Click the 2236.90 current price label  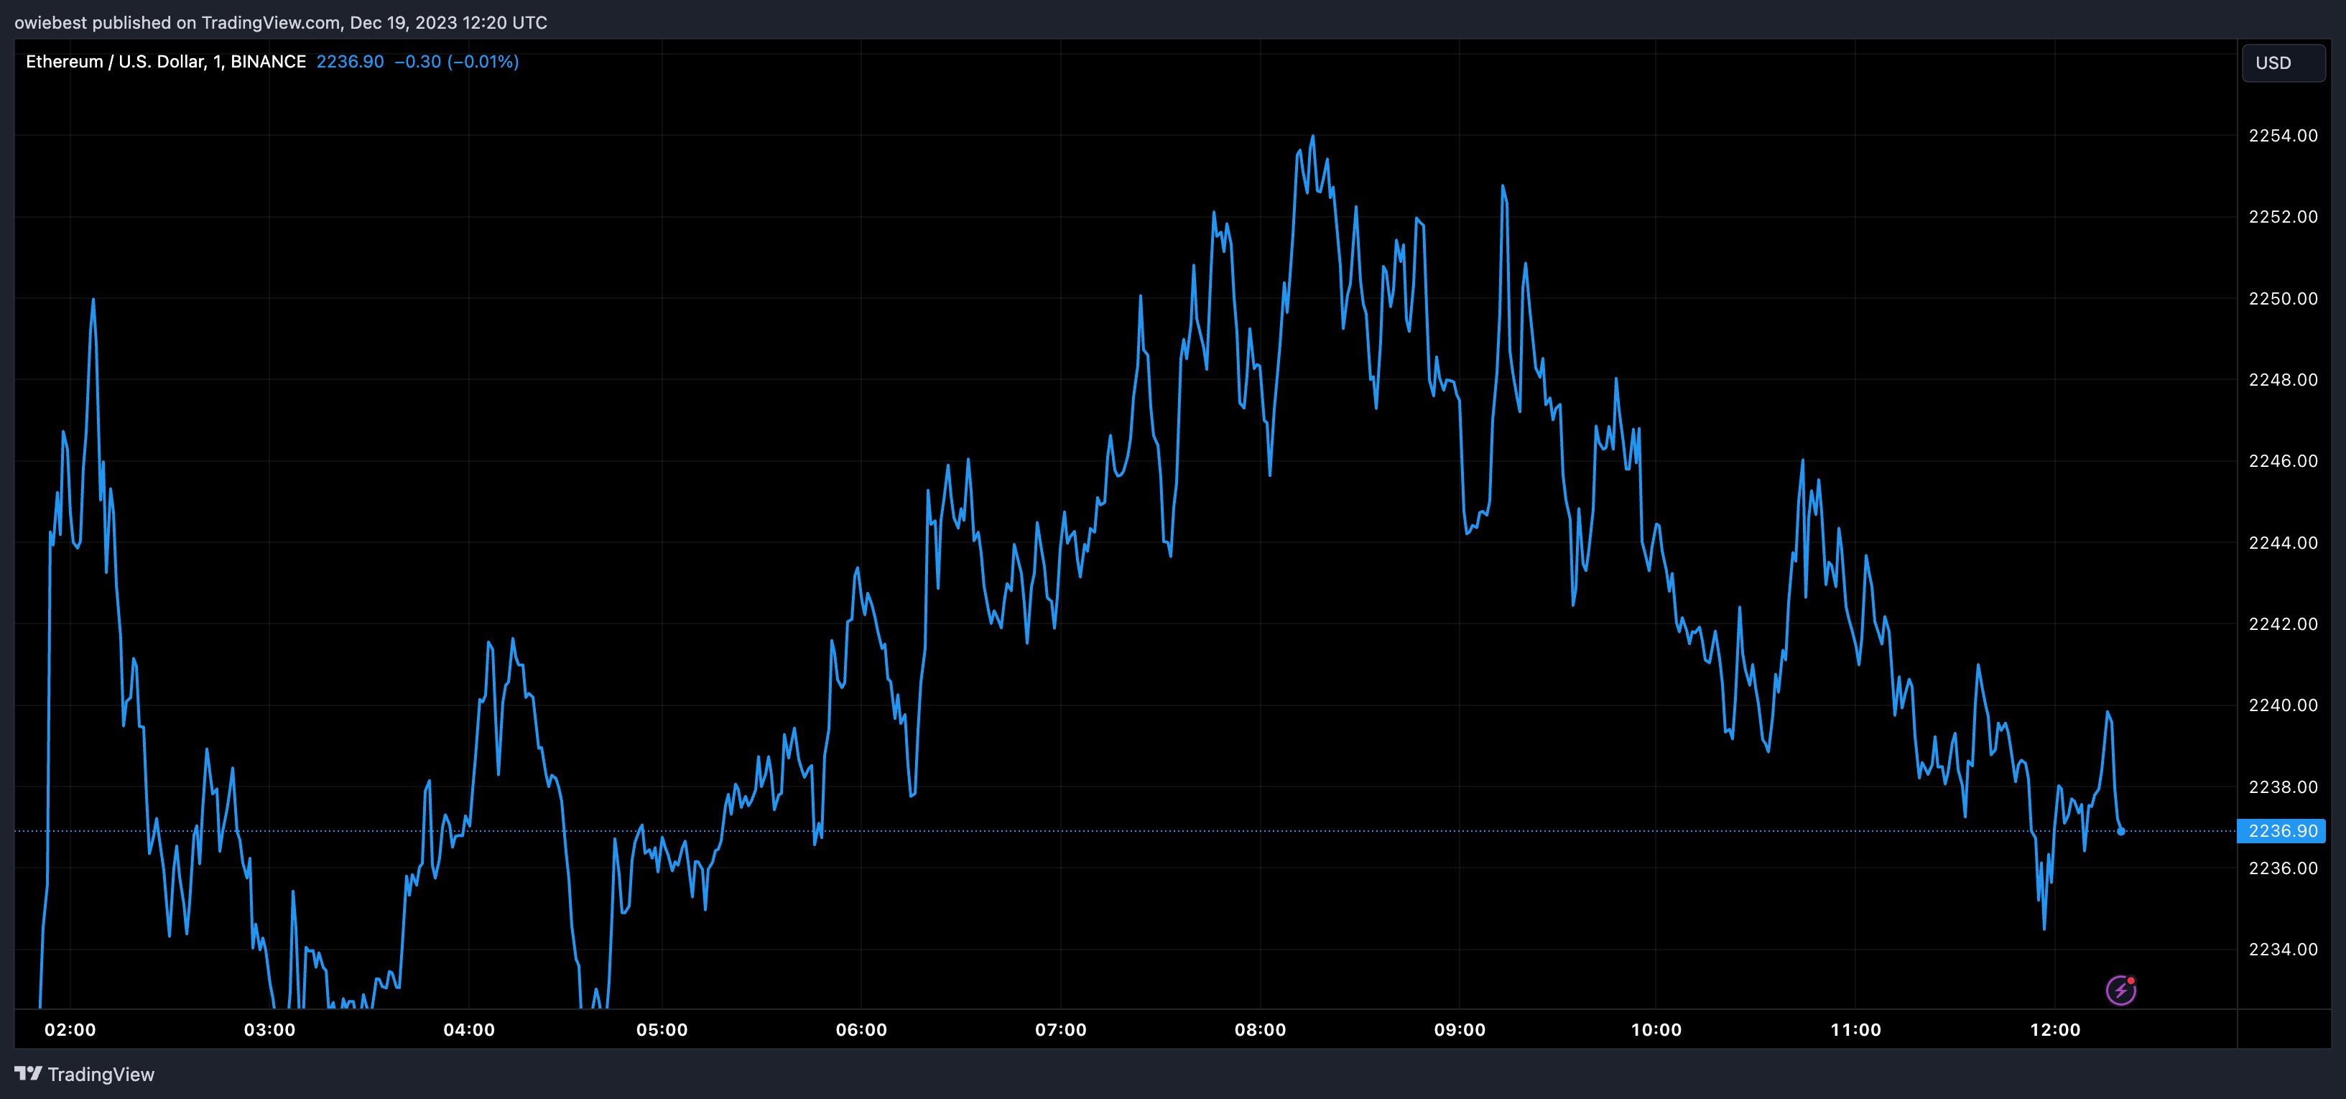pos(2281,830)
